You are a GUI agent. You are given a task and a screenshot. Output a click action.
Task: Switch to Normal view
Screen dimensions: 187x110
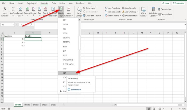pos(149,109)
